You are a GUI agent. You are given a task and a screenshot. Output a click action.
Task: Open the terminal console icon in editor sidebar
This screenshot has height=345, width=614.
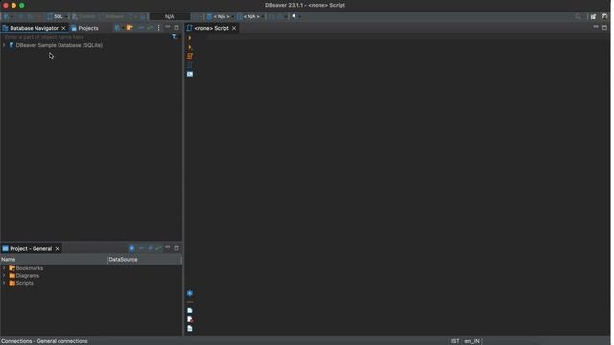(x=190, y=75)
